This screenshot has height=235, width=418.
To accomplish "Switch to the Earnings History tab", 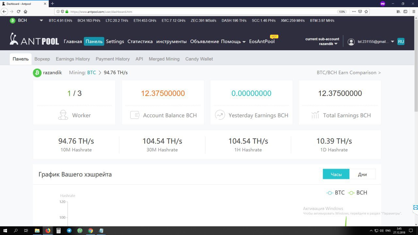I will (73, 59).
